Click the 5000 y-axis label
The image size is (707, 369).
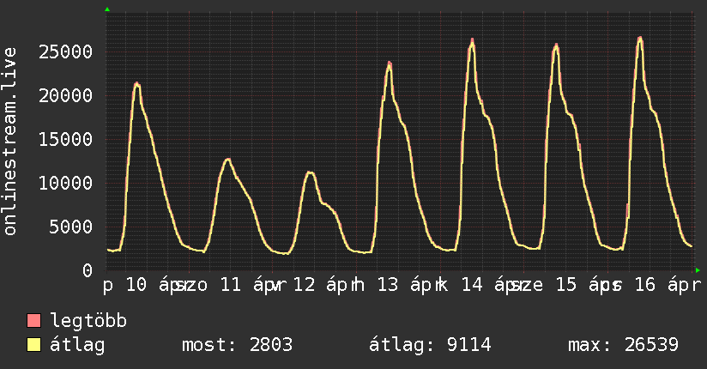(x=71, y=227)
